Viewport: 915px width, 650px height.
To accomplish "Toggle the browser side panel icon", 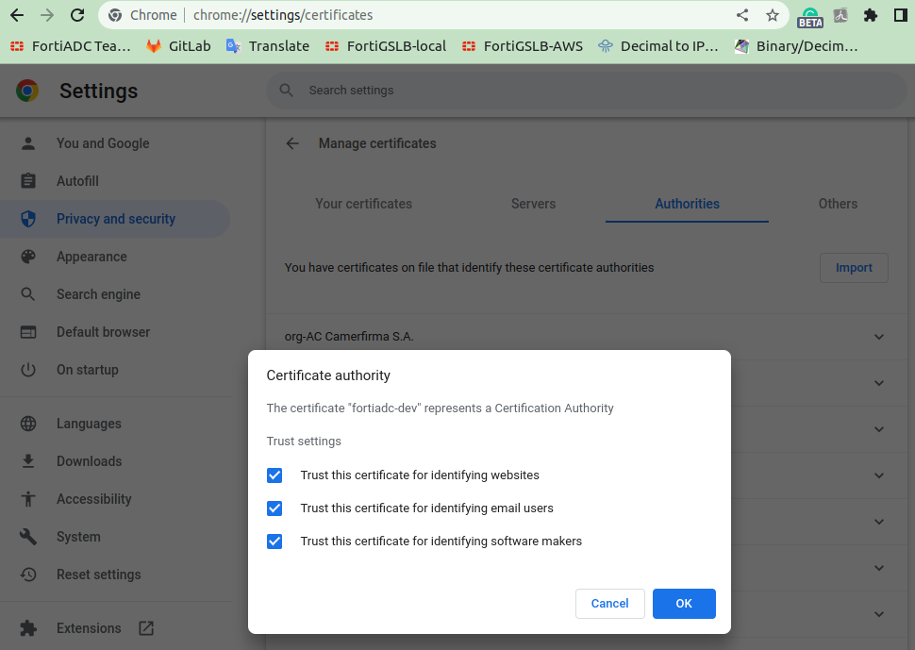I will click(900, 15).
